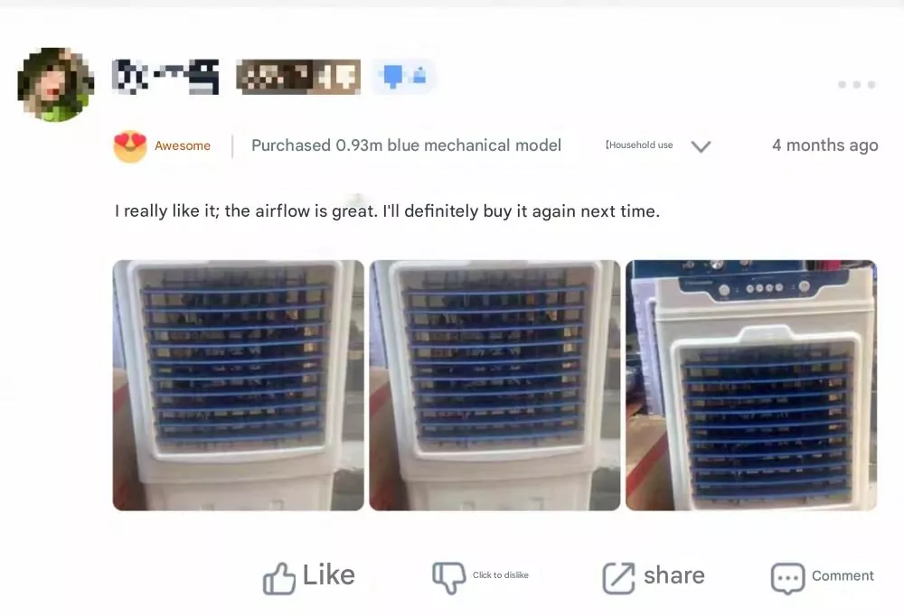Click the thumbs-down dislike icon

tap(448, 578)
